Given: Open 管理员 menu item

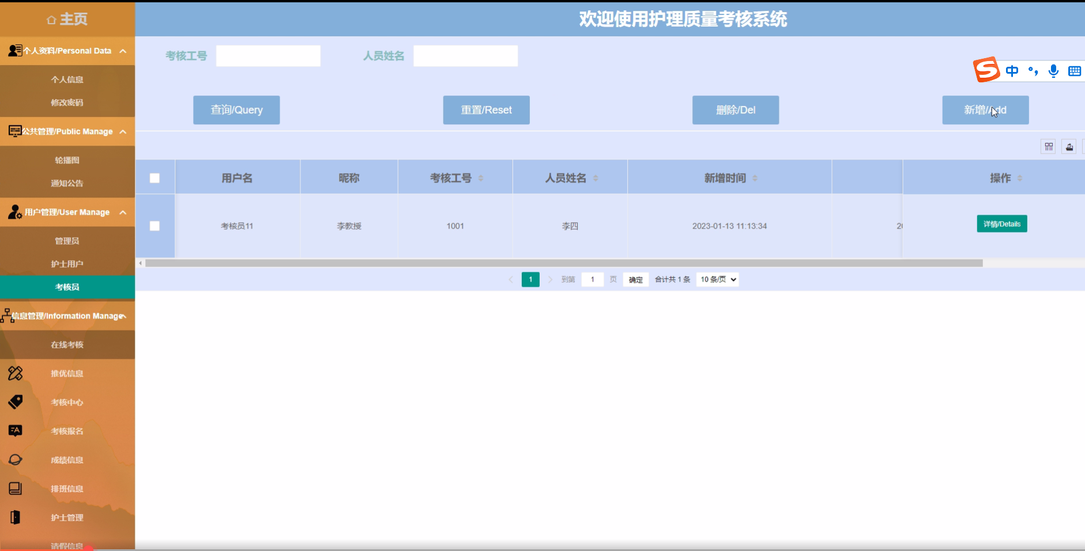Looking at the screenshot, I should click(x=67, y=241).
